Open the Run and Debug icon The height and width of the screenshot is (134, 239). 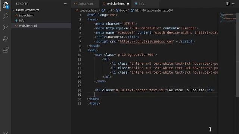(x=6, y=39)
